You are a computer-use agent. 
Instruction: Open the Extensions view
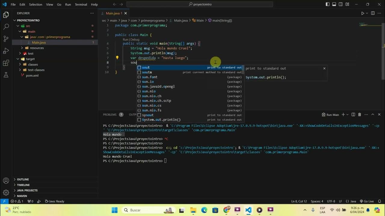pos(6,63)
